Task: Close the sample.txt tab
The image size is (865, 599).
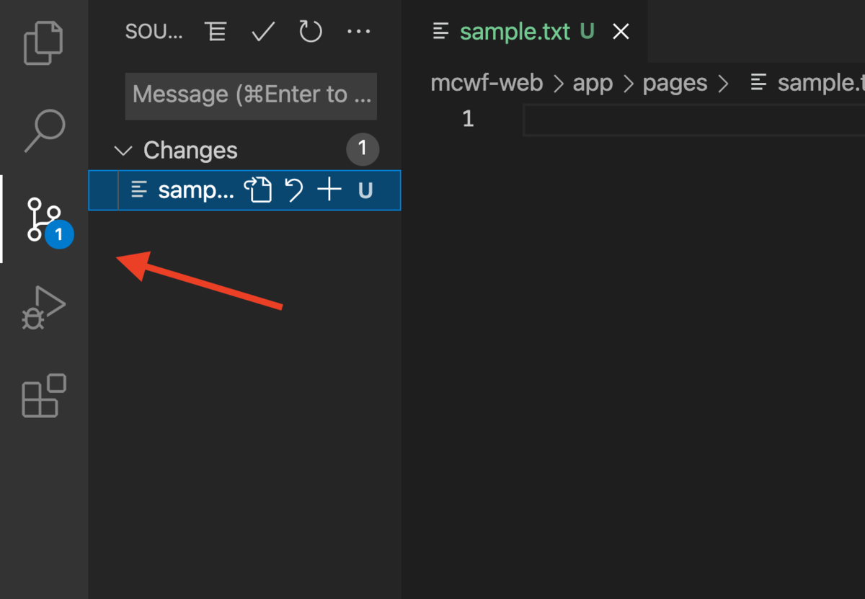Action: point(621,32)
